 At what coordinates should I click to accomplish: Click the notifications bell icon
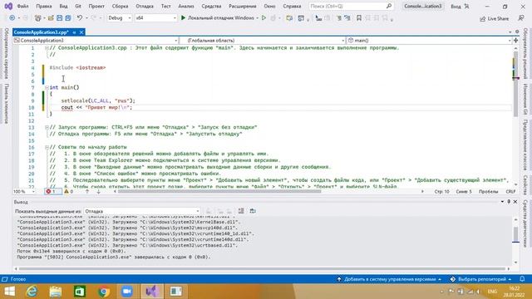pos(522,279)
